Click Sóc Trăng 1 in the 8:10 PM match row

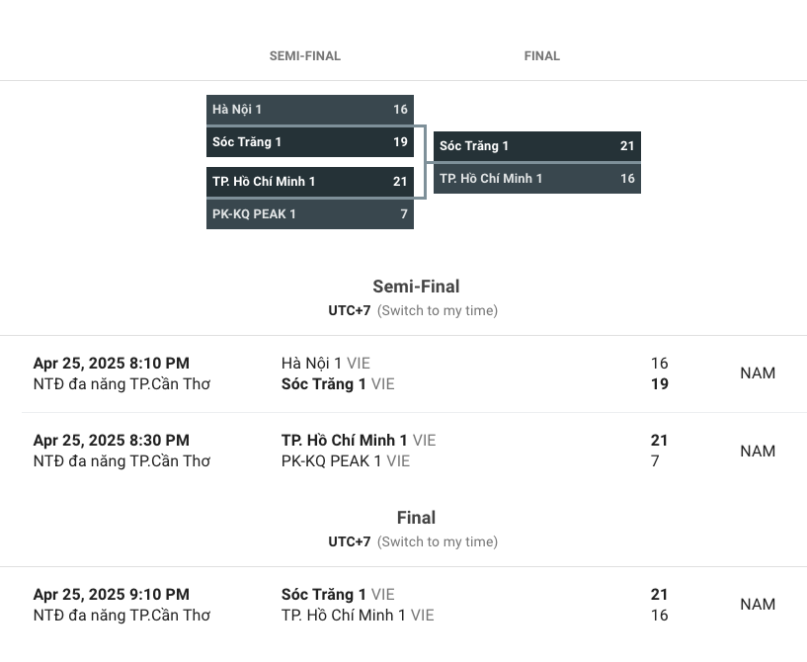point(337,384)
